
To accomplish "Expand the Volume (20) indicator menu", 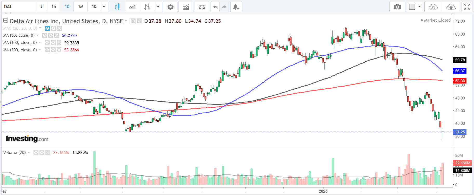I will pos(29,153).
